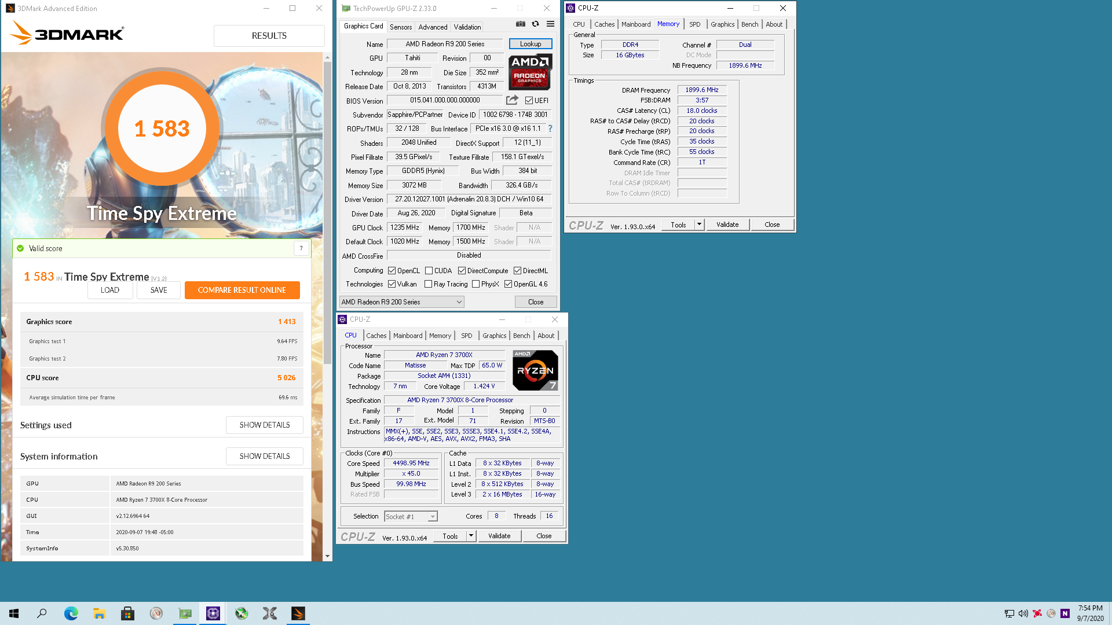Open taskbar search
This screenshot has height=625, width=1112.
pos(42,613)
